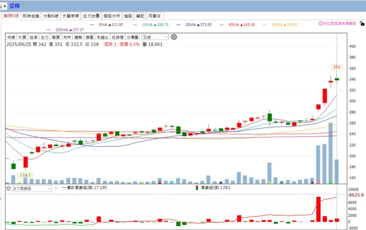Click the 漲幅 0.3% readout
The width and height of the screenshot is (366, 230).
[130, 44]
